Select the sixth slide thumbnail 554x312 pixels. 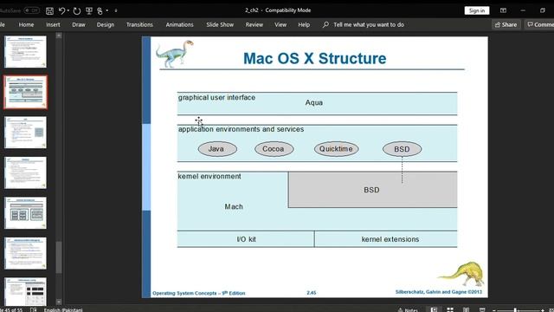[x=25, y=253]
